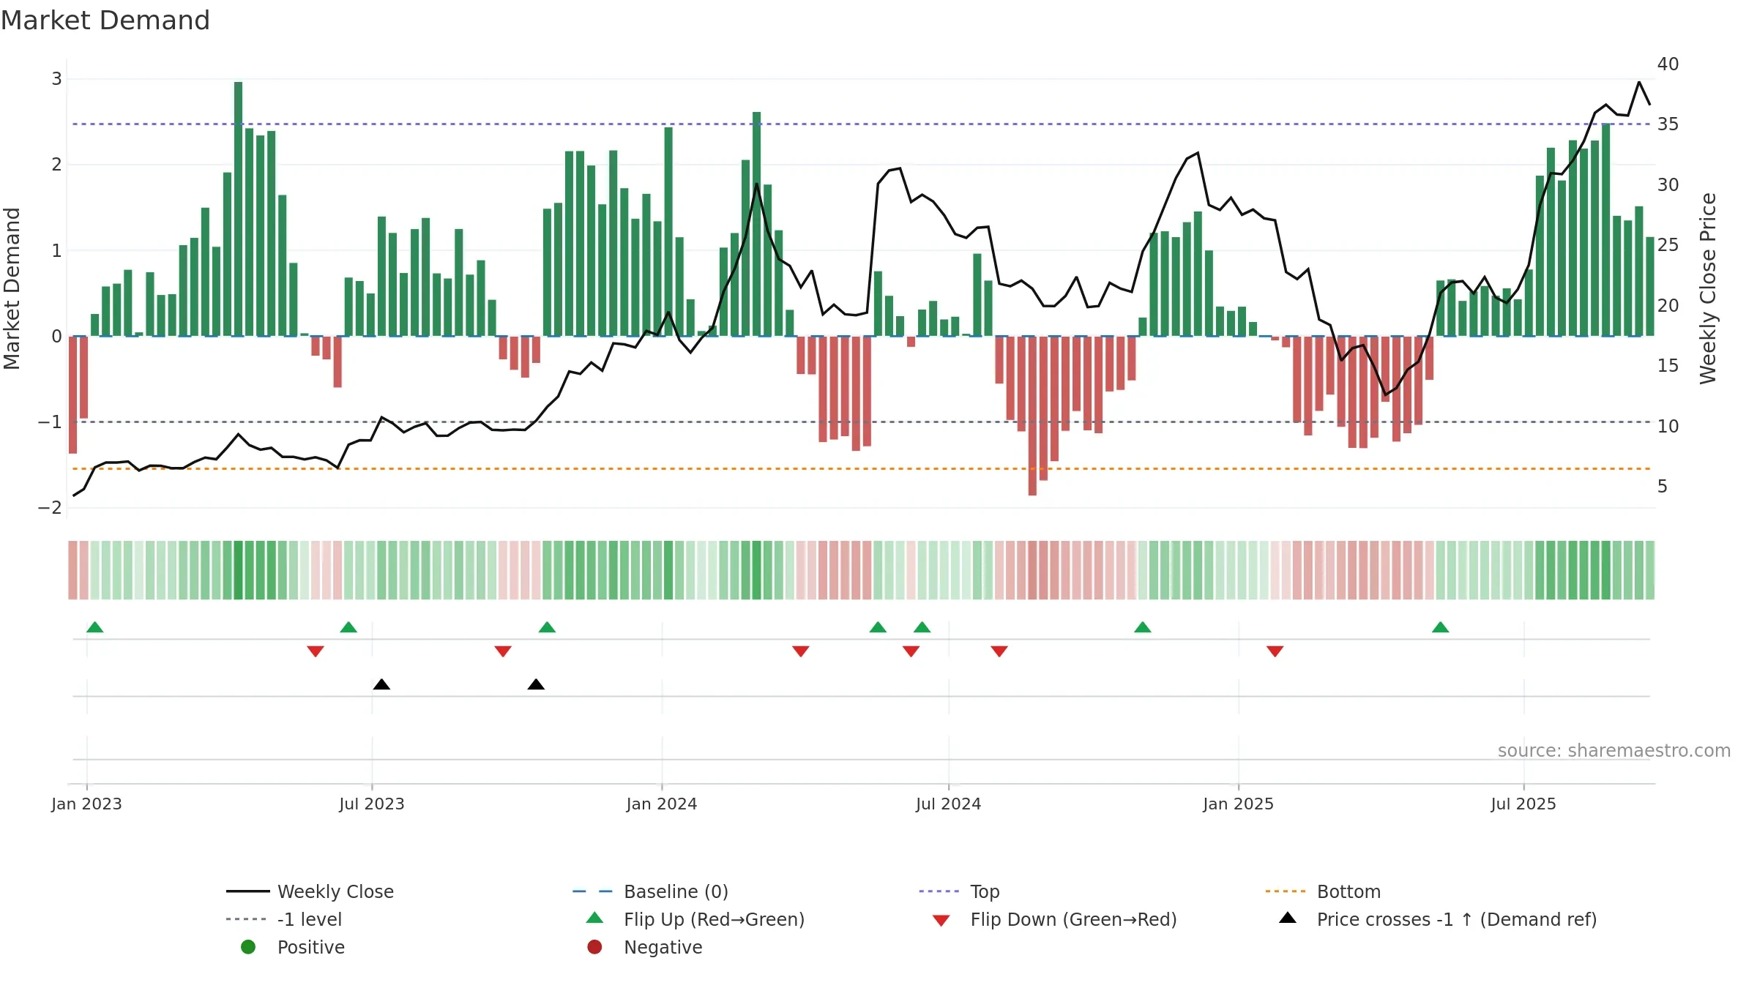
Task: Click the Market Demand chart title
Action: pyautogui.click(x=105, y=20)
